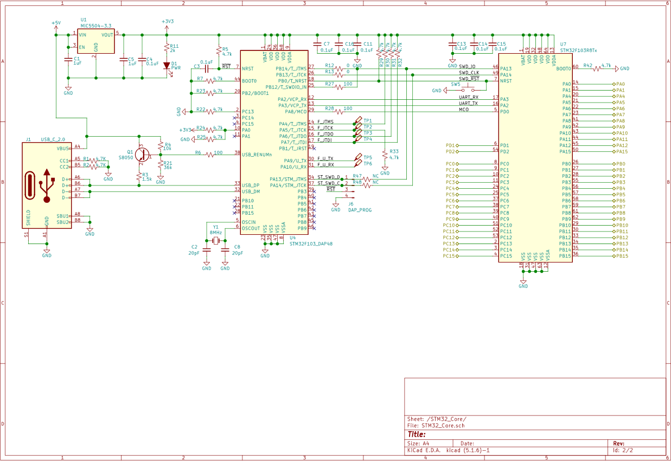Select transistor Q1 S8050 symbol
The height and width of the screenshot is (461, 671).
click(x=143, y=154)
